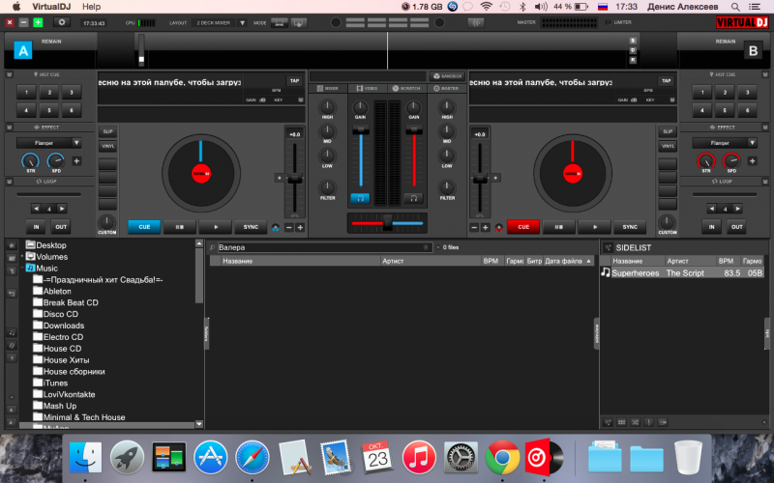Click the filter folder icon in browser sidebar
This screenshot has height=483, width=774.
click(12, 258)
